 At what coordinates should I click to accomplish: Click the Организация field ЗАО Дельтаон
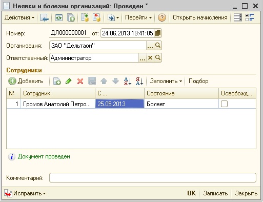(98, 46)
